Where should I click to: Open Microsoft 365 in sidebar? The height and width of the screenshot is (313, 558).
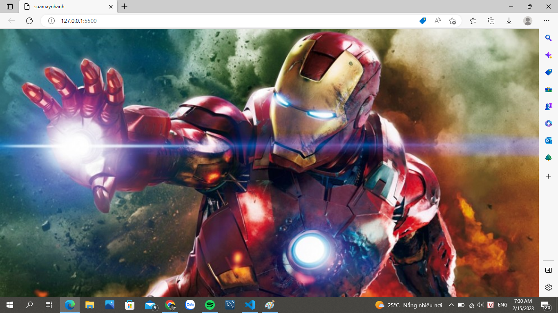549,123
